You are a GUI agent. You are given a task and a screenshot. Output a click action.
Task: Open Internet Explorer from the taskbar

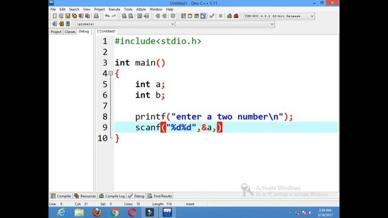61,213
